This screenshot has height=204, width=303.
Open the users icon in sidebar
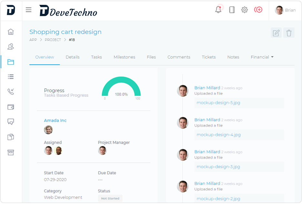11,46
